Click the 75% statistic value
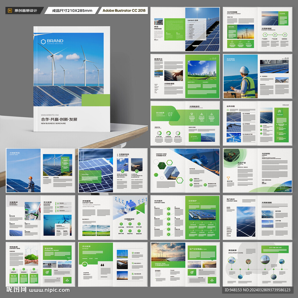 (x=58, y=231)
